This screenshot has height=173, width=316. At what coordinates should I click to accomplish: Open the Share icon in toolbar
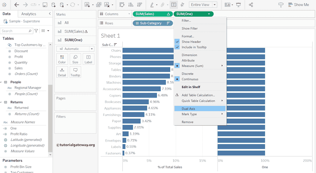coord(251,5)
